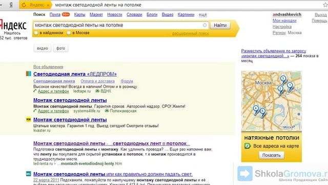Click the '22 марта 2011' date link
The image size is (328, 185).
46,180
